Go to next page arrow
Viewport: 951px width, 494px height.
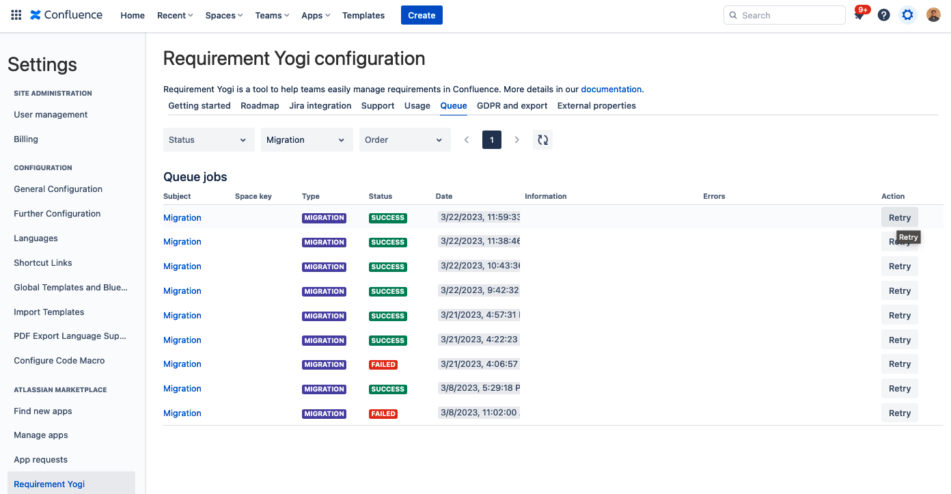pos(516,140)
